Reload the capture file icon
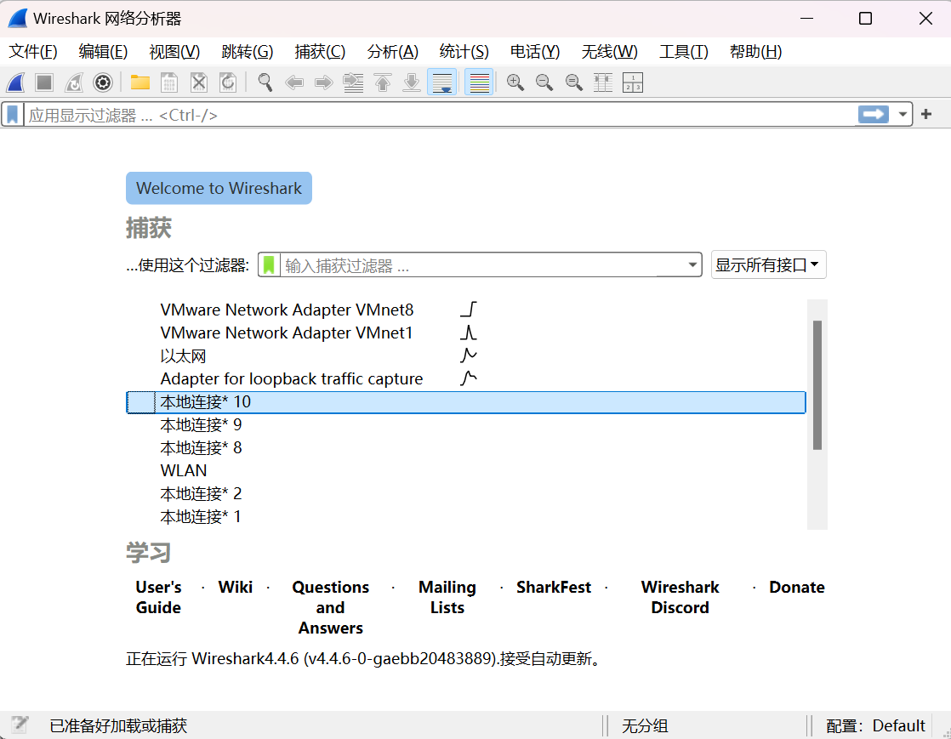 [228, 82]
